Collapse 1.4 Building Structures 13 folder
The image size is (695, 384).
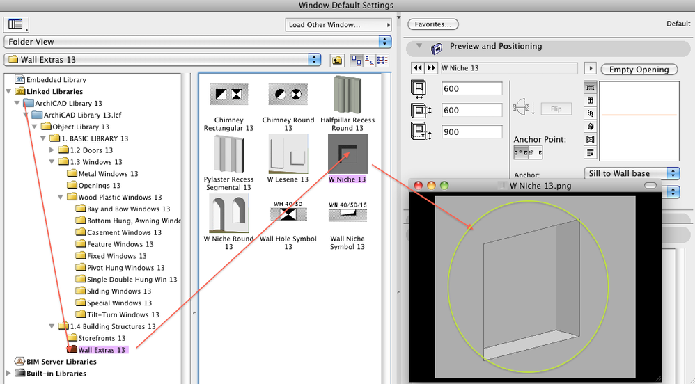[x=52, y=326]
